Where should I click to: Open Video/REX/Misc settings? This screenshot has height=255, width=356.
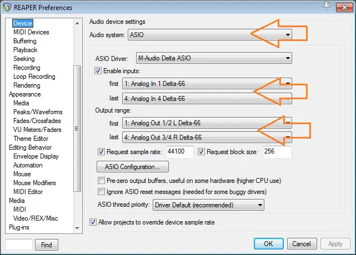coord(36,218)
